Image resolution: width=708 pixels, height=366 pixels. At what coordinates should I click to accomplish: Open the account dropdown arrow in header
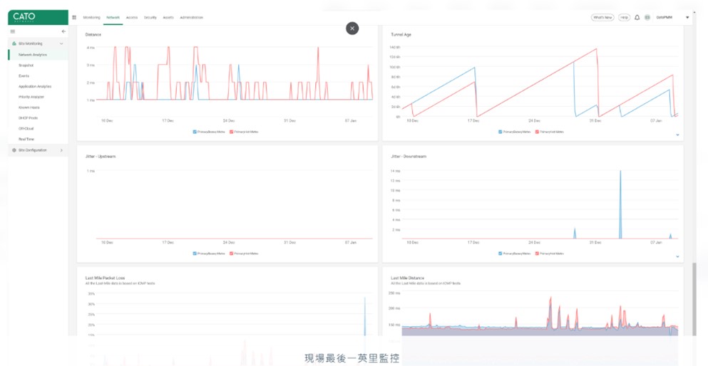tap(687, 17)
